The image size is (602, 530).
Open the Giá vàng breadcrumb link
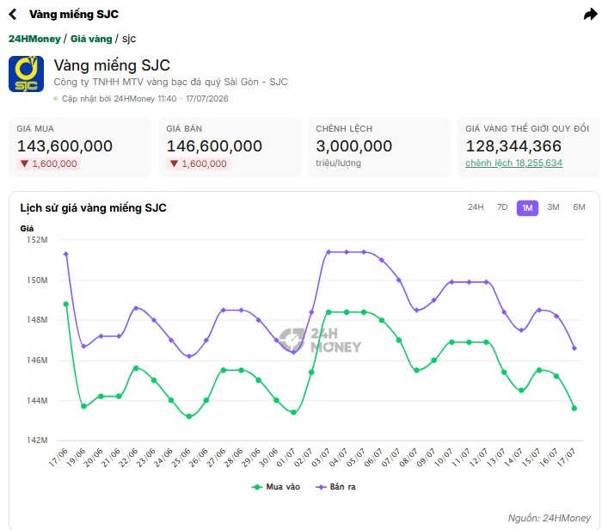91,39
